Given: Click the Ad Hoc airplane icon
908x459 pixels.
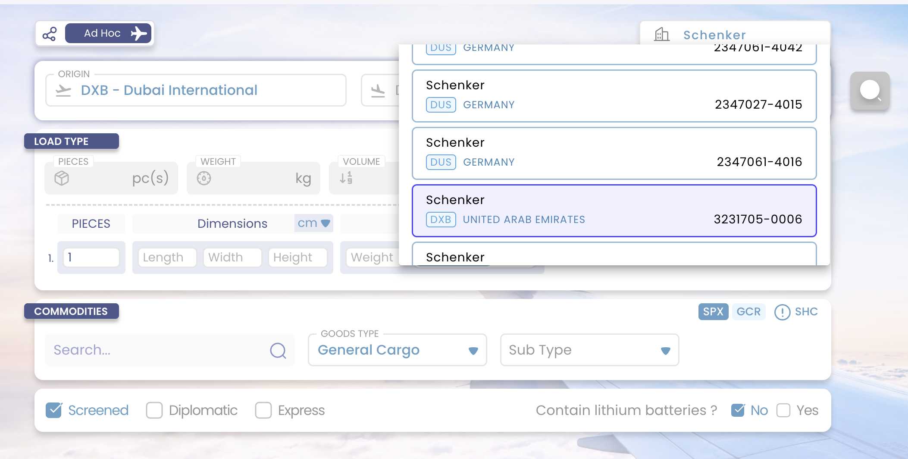Looking at the screenshot, I should point(139,33).
